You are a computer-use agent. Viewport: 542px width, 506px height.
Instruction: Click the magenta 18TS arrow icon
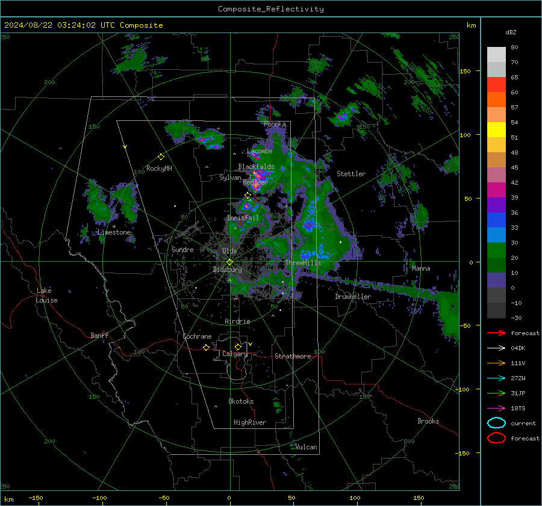coord(496,409)
